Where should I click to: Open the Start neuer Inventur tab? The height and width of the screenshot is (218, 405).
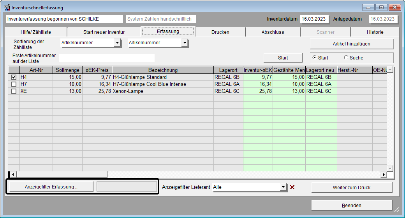104,32
